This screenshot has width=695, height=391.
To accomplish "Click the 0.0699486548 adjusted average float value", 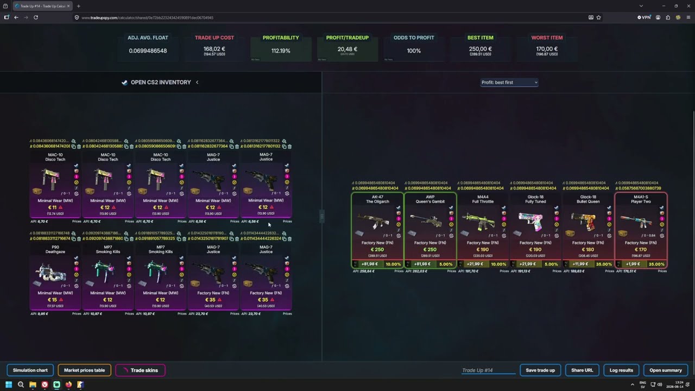I will 148,51.
